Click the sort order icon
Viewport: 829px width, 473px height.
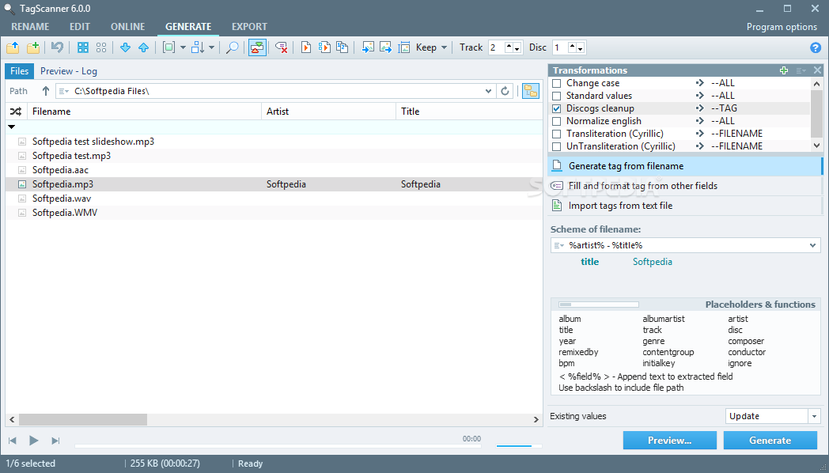[198, 47]
